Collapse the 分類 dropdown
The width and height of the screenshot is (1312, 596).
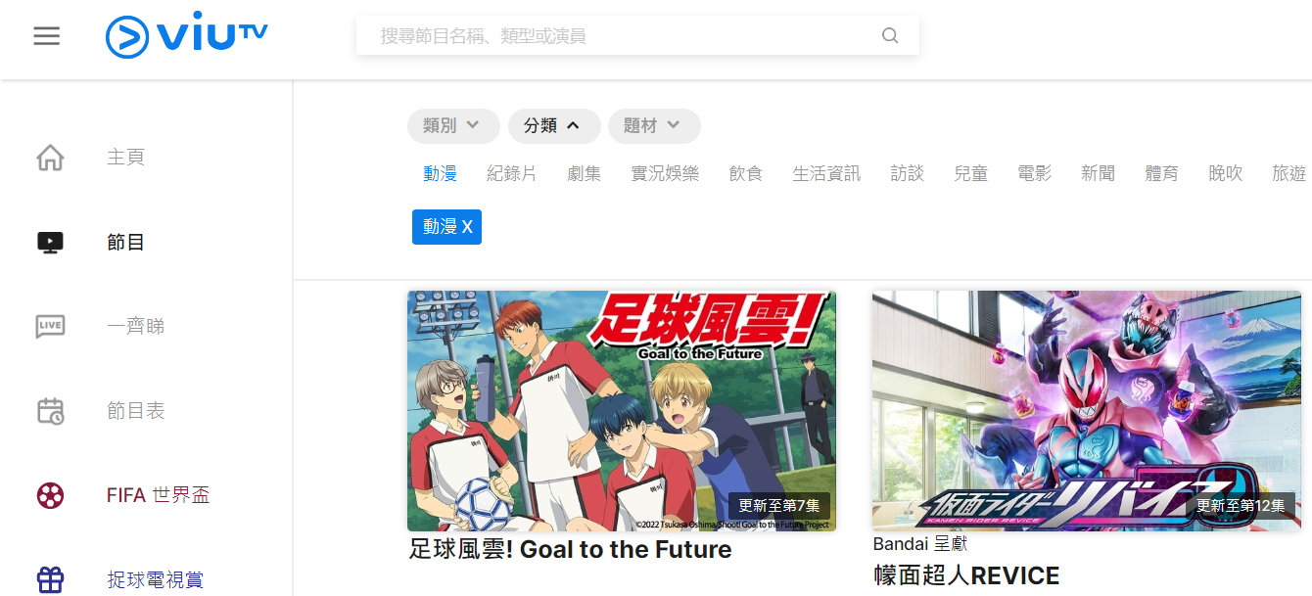point(554,125)
